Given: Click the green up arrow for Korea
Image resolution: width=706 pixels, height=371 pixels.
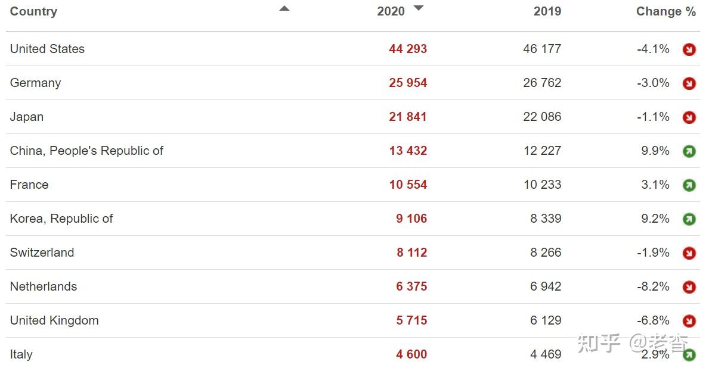Looking at the screenshot, I should [689, 219].
